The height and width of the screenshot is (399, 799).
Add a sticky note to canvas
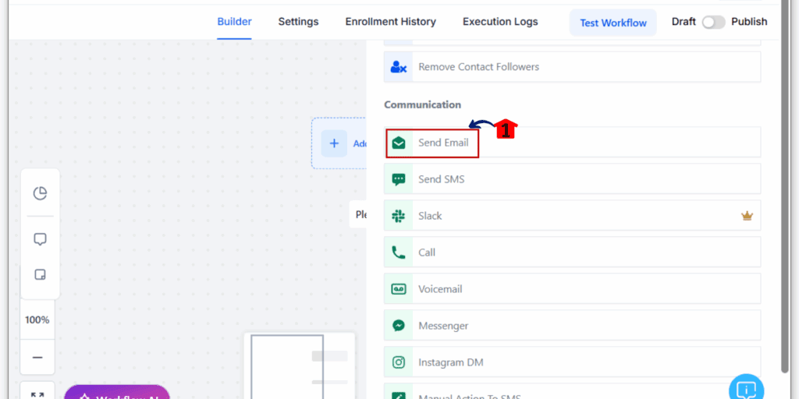[x=40, y=274]
